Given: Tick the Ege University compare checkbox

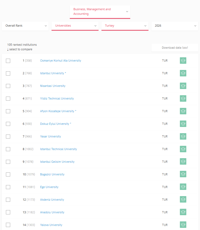Looking at the screenshot, I should coord(8,187).
